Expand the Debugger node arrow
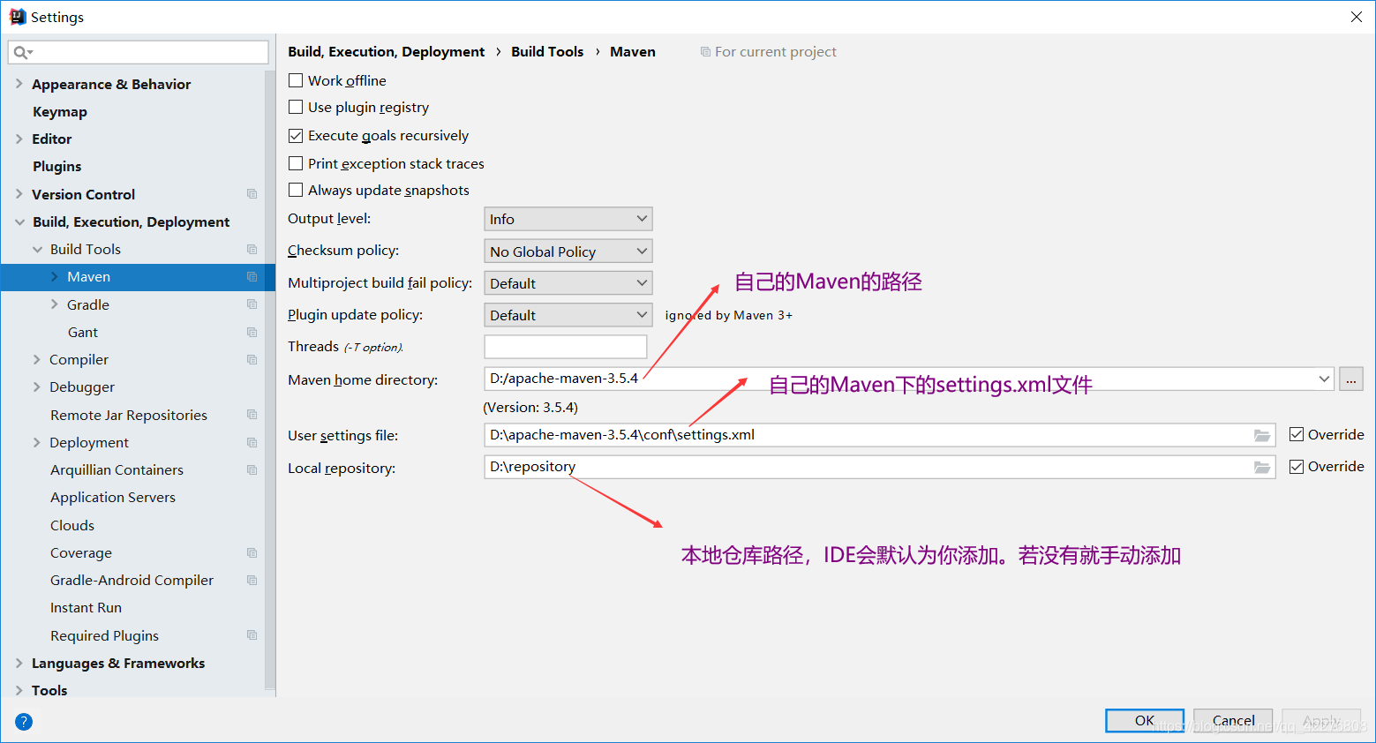This screenshot has width=1376, height=743. [37, 387]
